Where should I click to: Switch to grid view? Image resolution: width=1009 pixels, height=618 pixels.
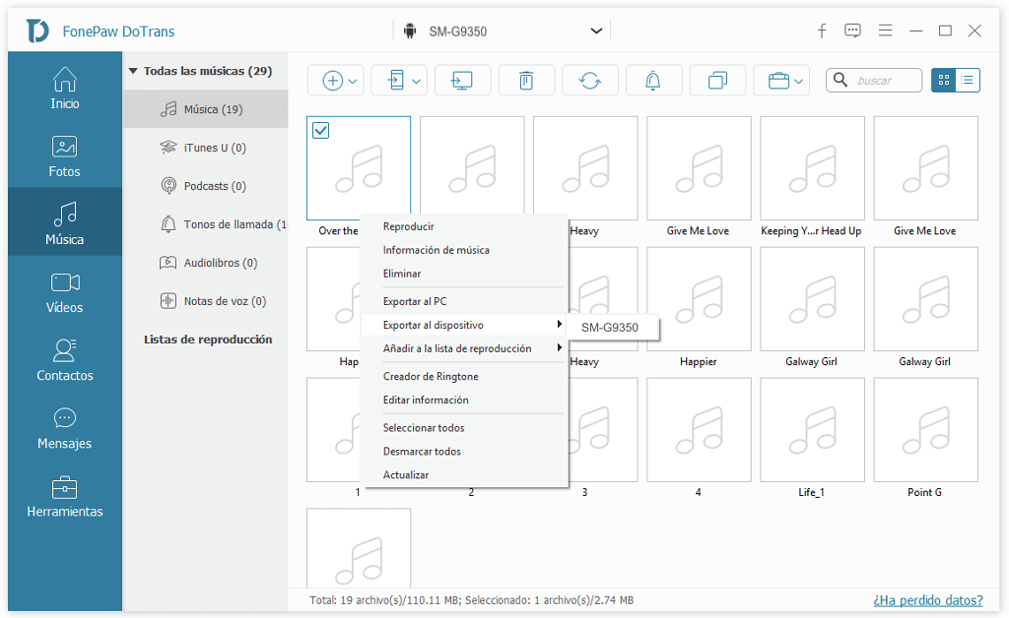pyautogui.click(x=944, y=81)
